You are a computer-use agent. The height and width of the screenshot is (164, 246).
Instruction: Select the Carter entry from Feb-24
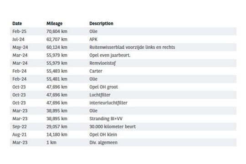[x=123, y=71]
